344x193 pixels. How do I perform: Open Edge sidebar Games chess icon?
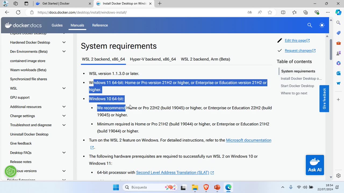point(338,53)
